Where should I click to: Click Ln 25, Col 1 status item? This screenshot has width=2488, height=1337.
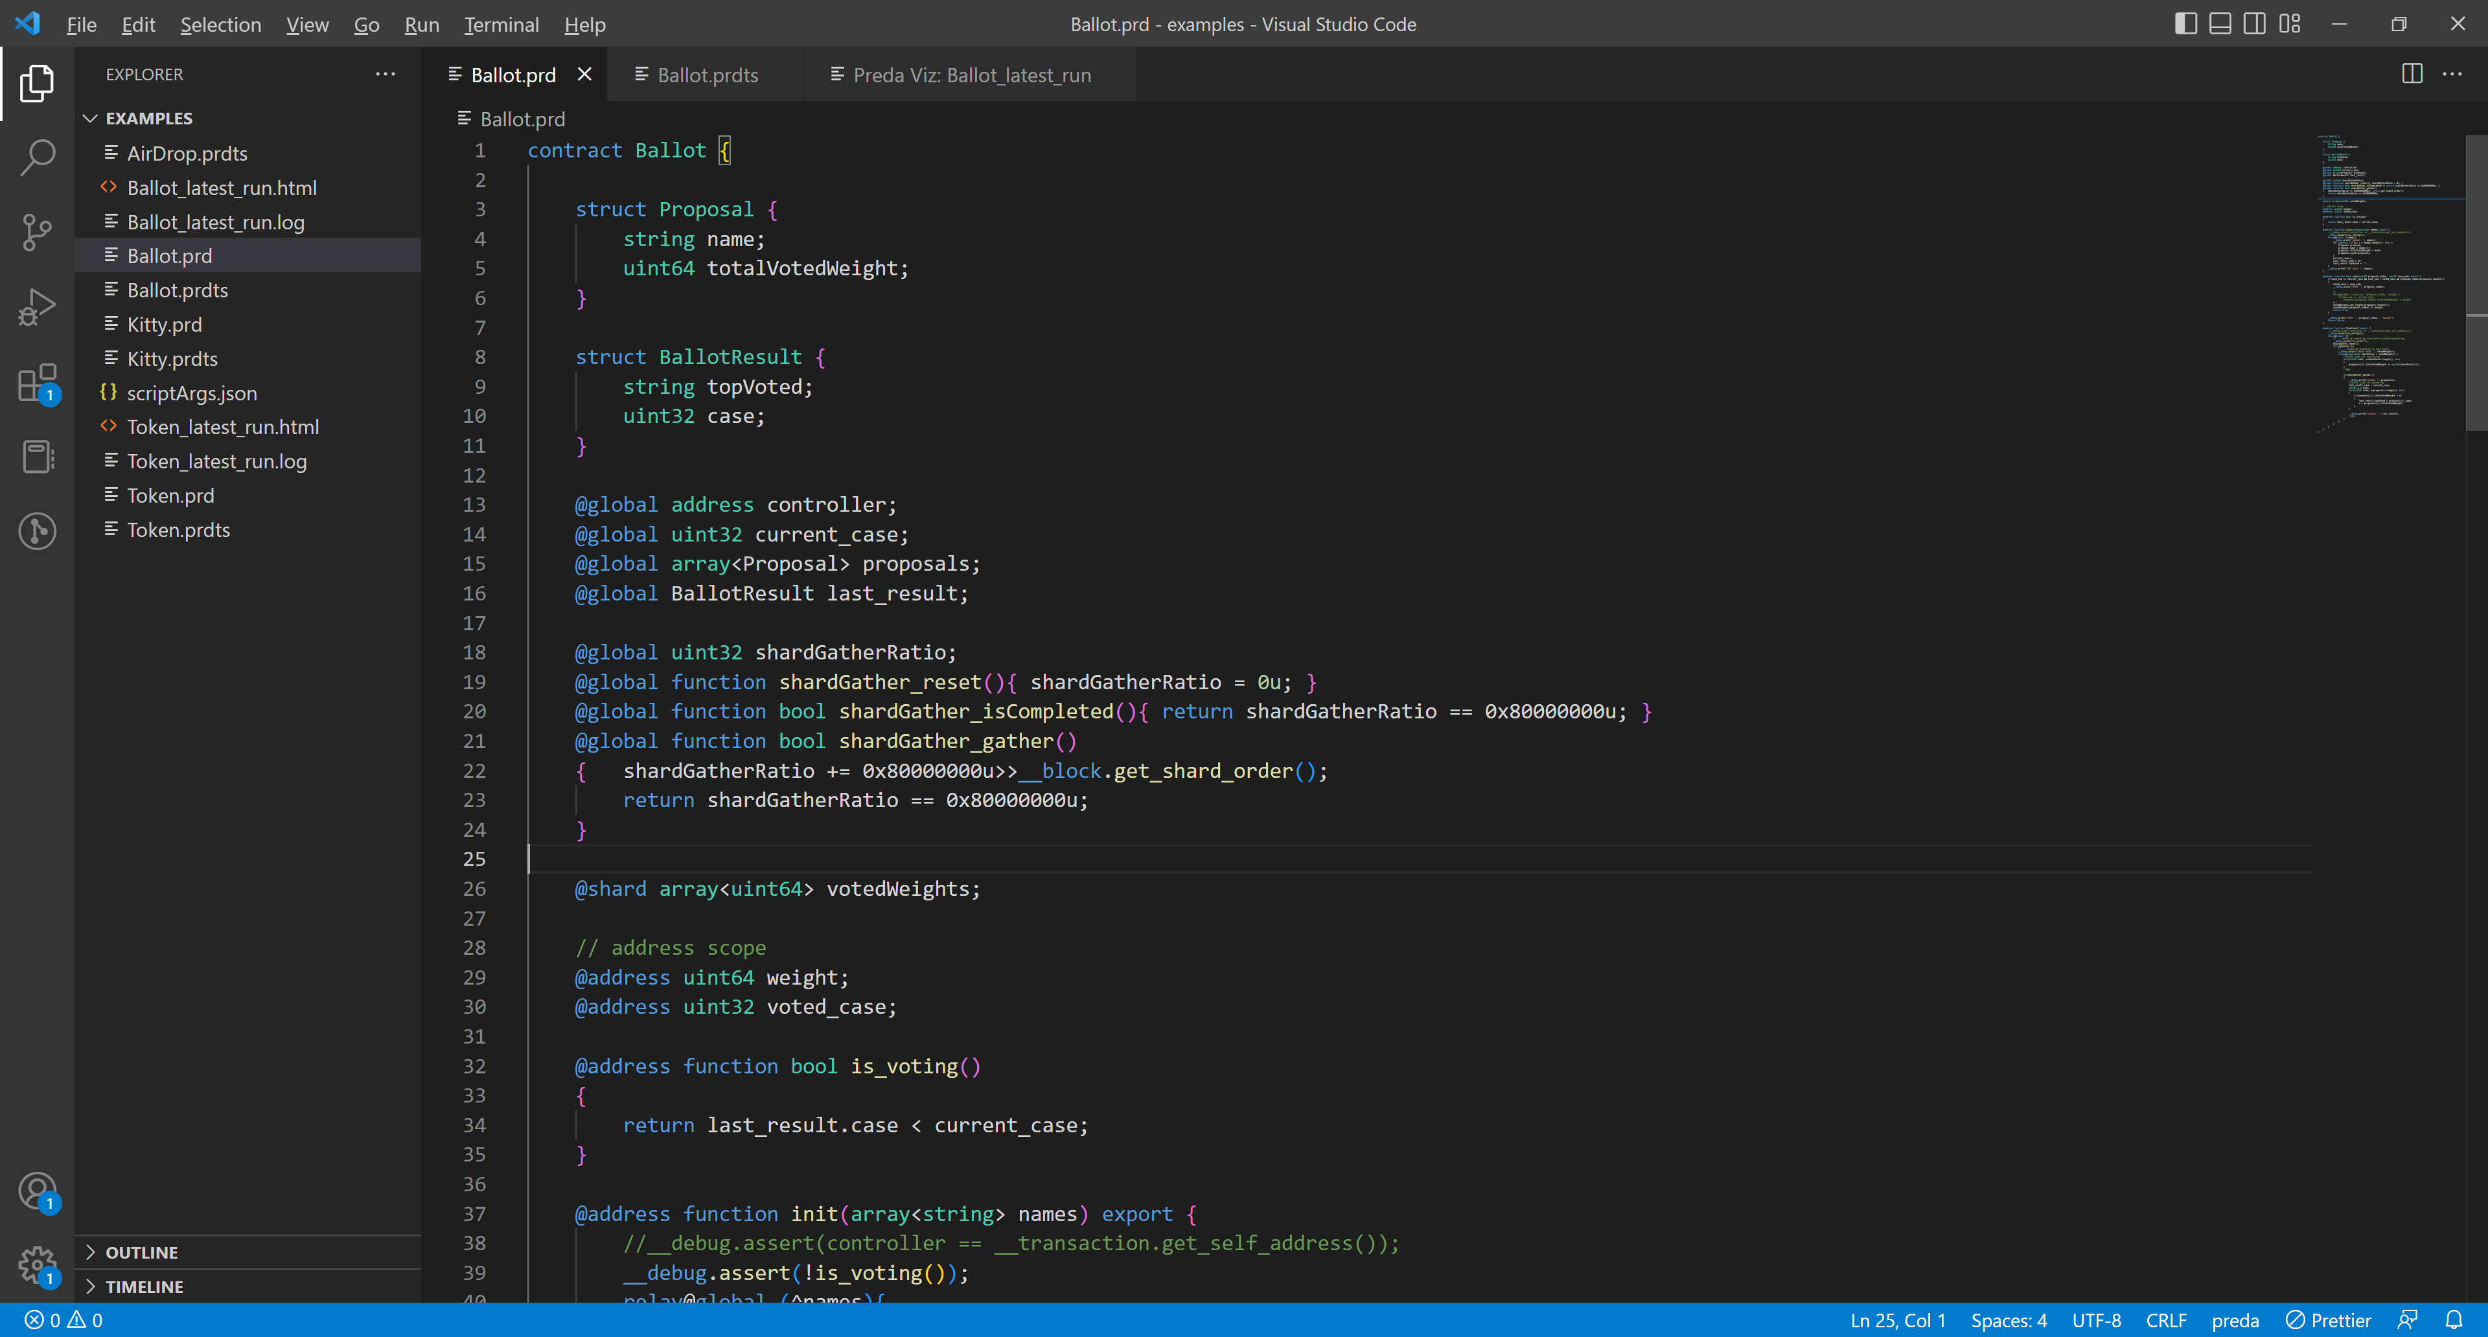coord(1897,1320)
